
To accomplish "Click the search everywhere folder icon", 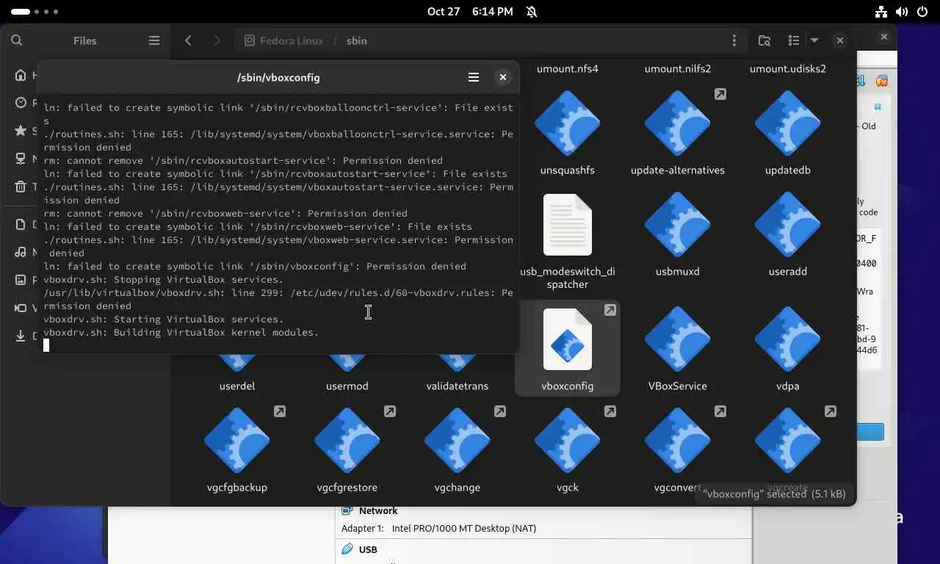I will pyautogui.click(x=764, y=40).
